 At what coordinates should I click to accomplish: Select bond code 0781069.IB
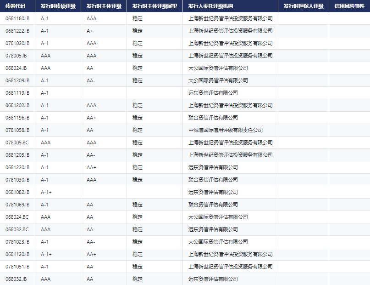pyautogui.click(x=17, y=205)
